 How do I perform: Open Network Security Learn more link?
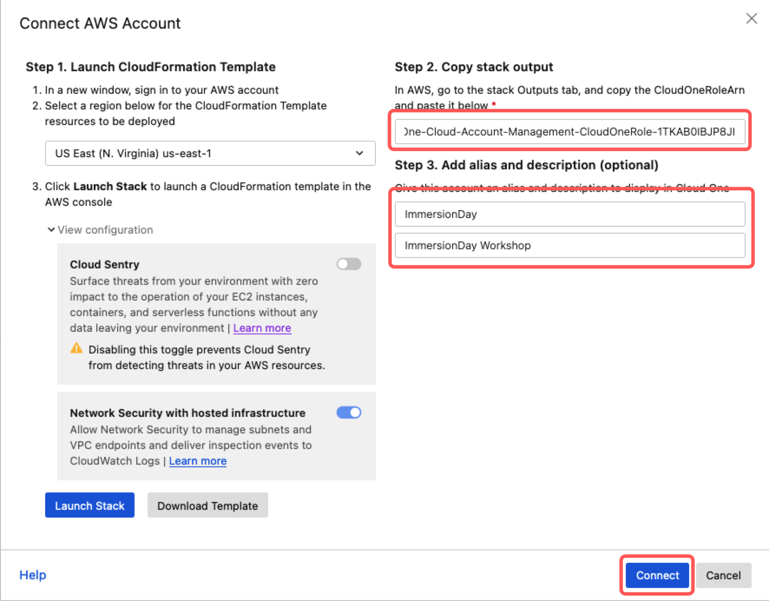198,461
